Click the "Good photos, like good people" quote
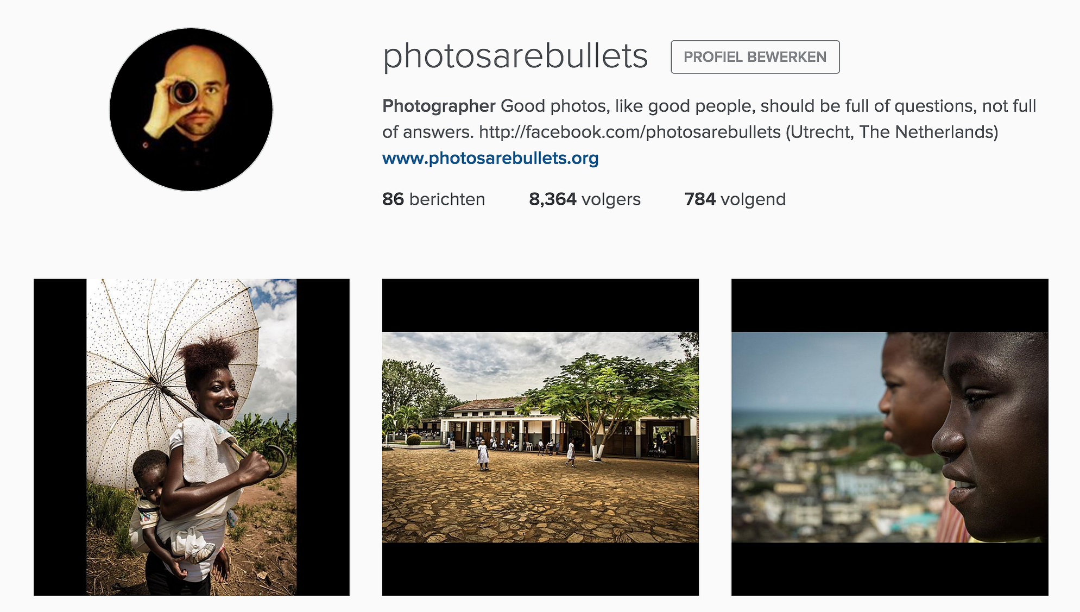1080x612 pixels. click(628, 106)
